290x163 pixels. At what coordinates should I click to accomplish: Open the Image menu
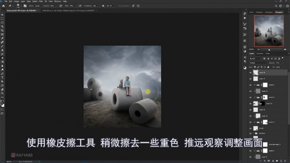pyautogui.click(x=16, y=1)
